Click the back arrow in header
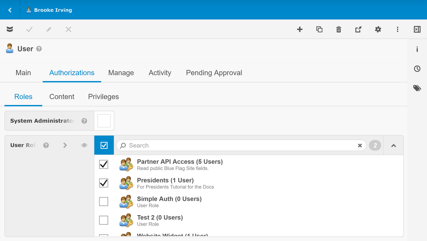427x241 pixels. (10, 10)
